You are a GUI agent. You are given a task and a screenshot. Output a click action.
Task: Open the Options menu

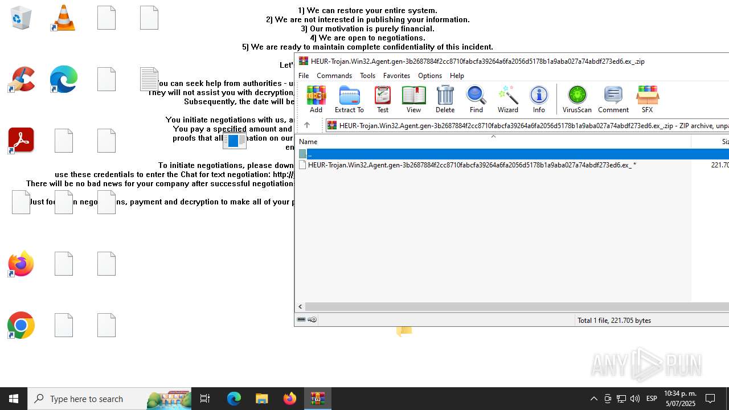[x=429, y=75]
